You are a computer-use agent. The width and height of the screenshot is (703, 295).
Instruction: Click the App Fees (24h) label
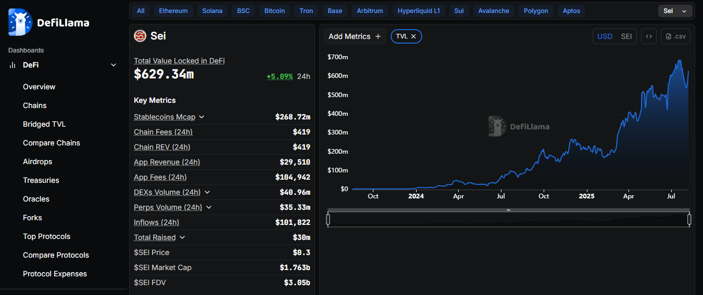pyautogui.click(x=160, y=177)
